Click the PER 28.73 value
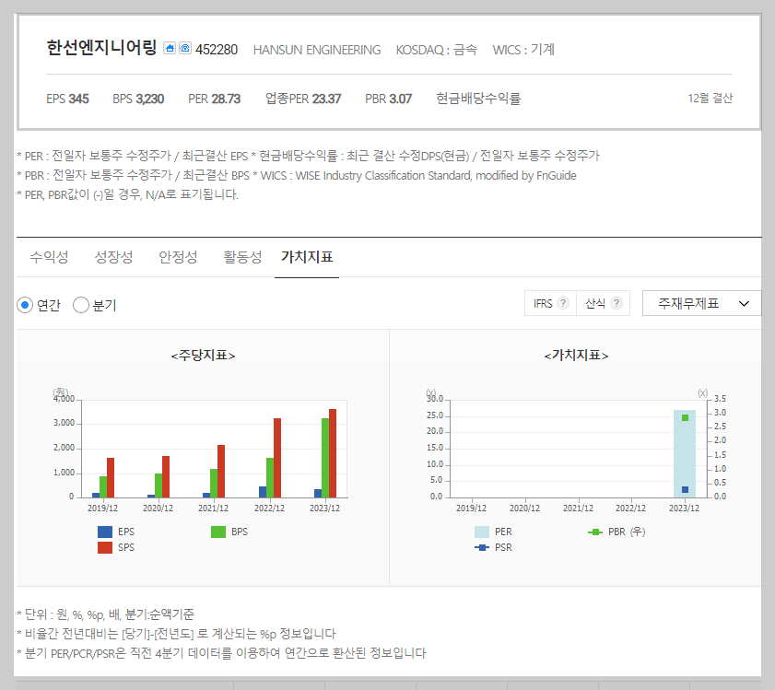The image size is (775, 690). pos(214,99)
